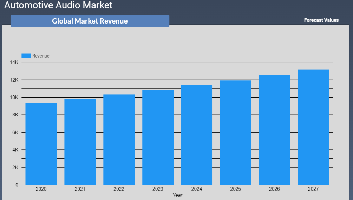This screenshot has height=200, width=353.
Task: Click the Revenue legend label
Action: pyautogui.click(x=41, y=56)
